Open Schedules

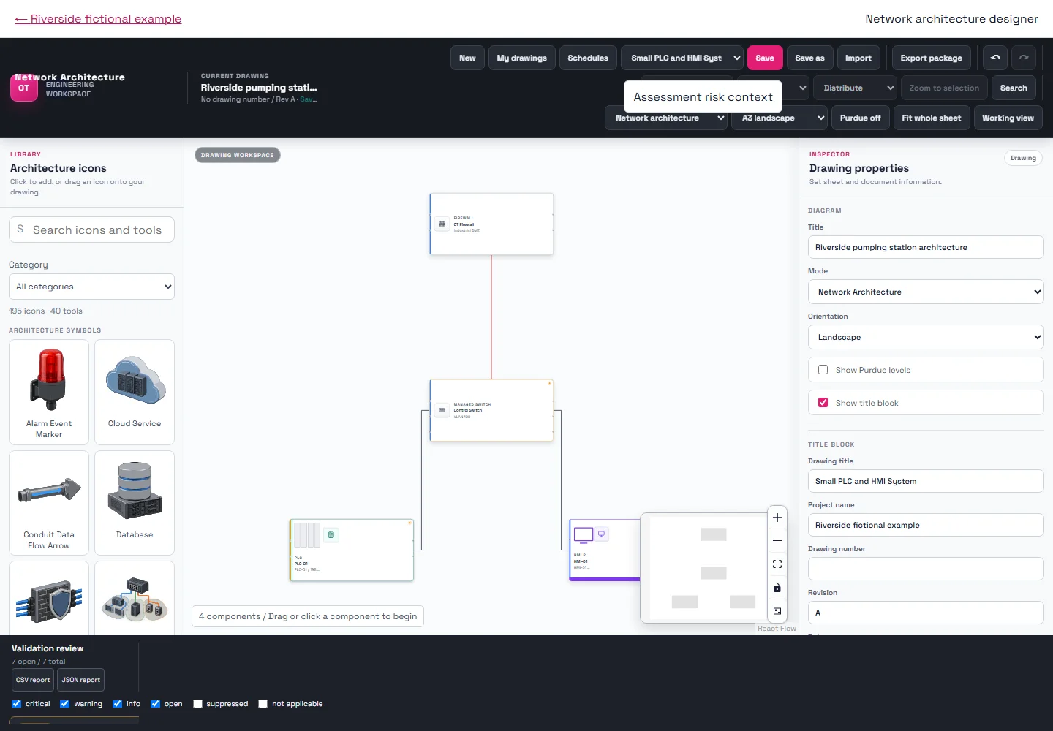pyautogui.click(x=588, y=58)
